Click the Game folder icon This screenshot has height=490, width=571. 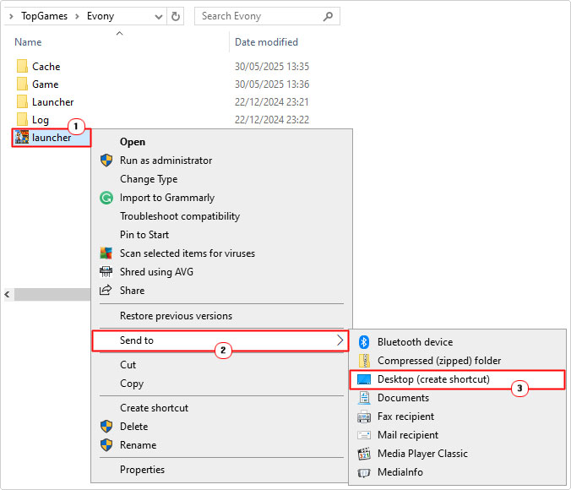[x=22, y=84]
